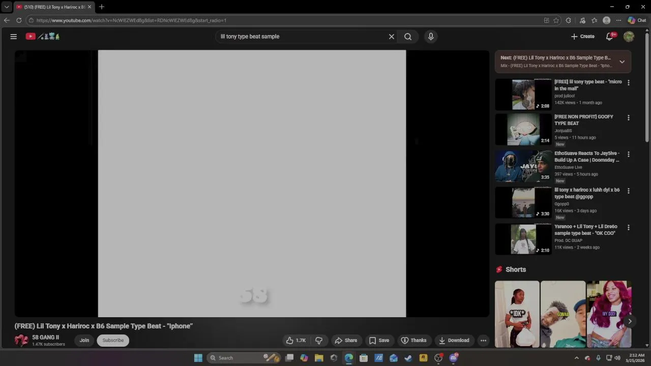This screenshot has width=651, height=366.
Task: Open the Windows Start menu
Action: (198, 358)
